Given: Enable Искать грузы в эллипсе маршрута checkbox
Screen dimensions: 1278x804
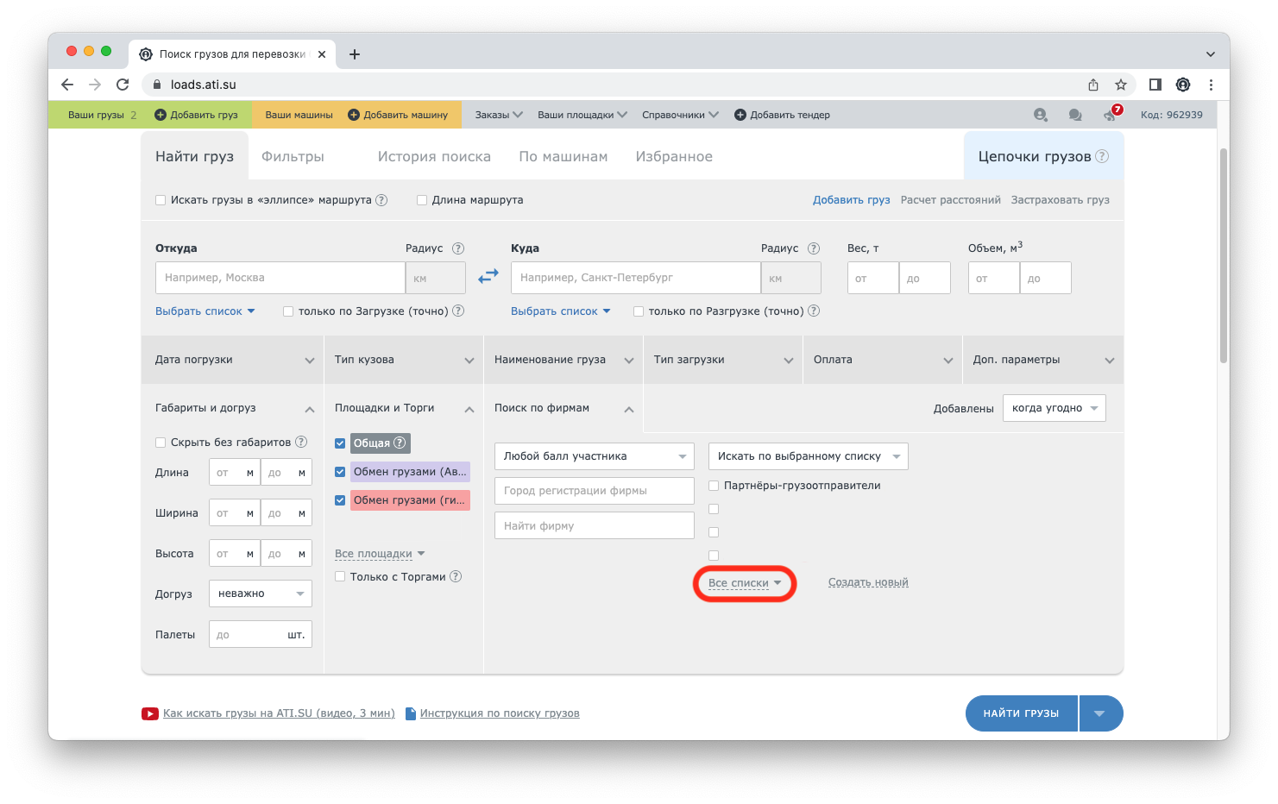Looking at the screenshot, I should coord(161,200).
